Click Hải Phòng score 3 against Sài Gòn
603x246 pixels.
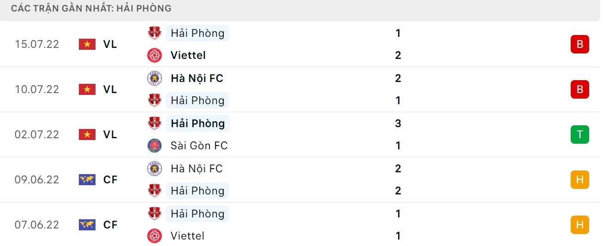pyautogui.click(x=398, y=123)
